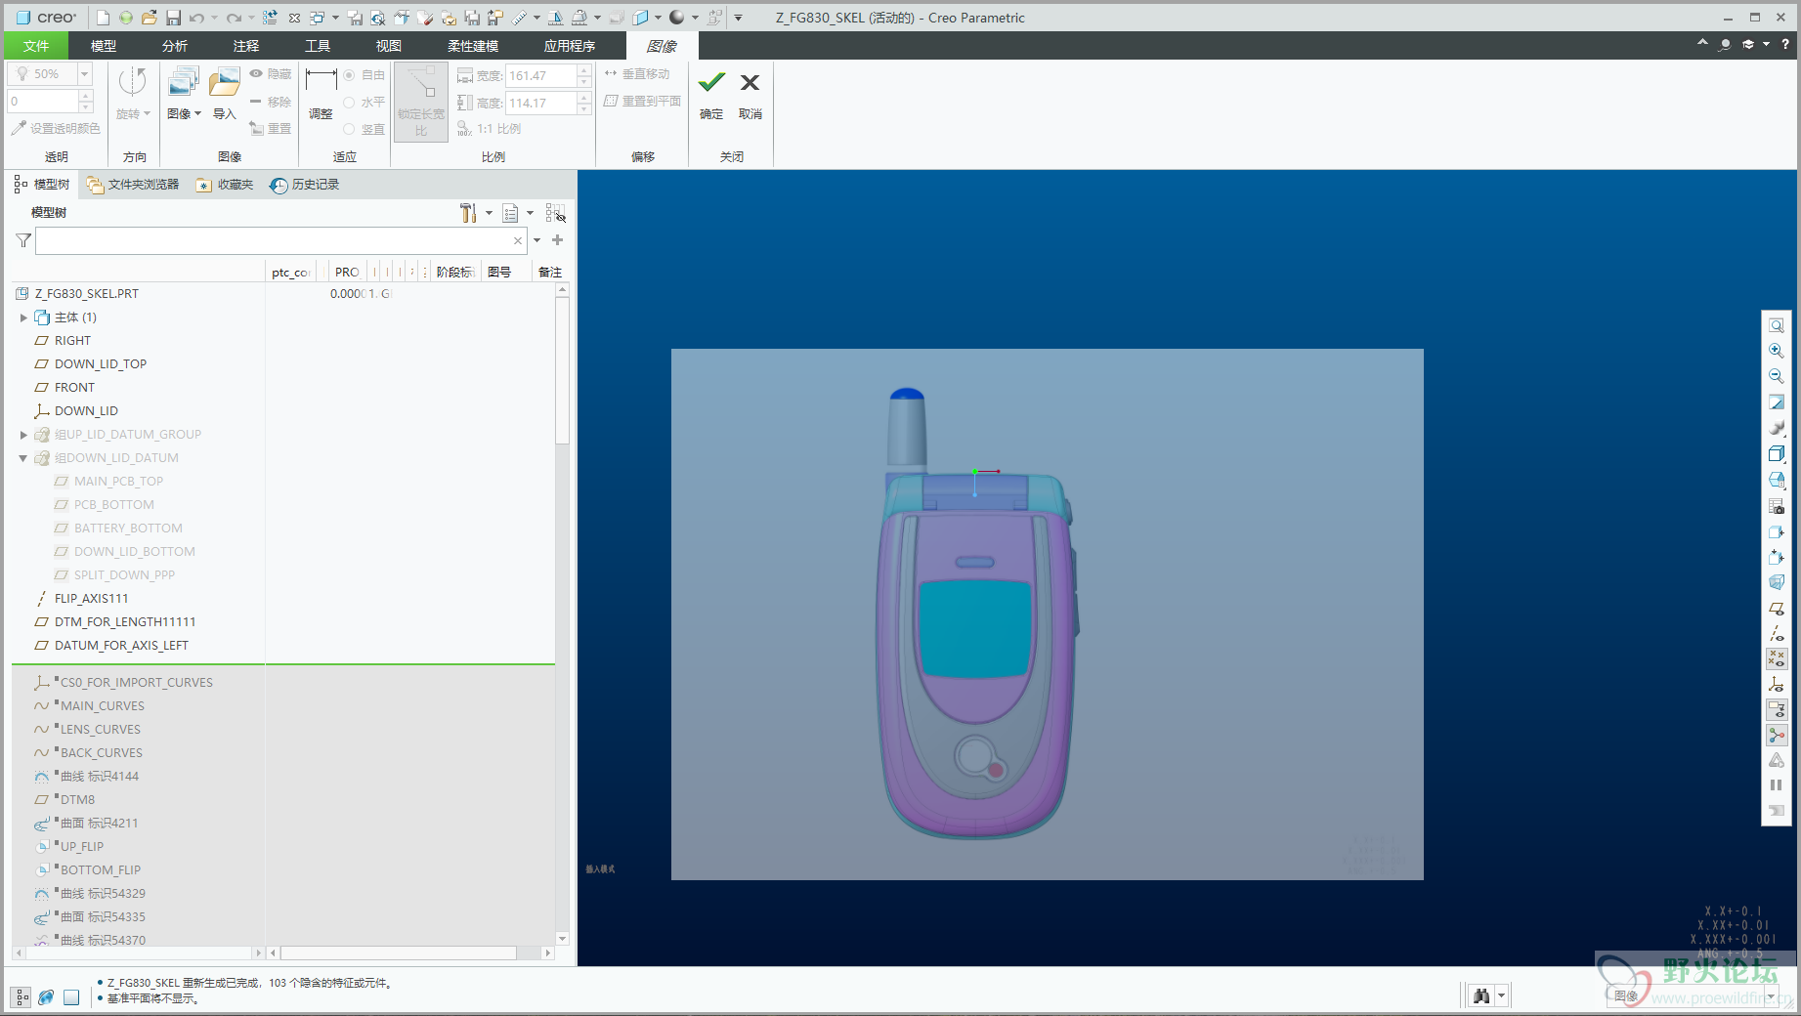Image resolution: width=1801 pixels, height=1016 pixels.
Task: Click the 高度 value field 114.17
Action: pyautogui.click(x=540, y=103)
